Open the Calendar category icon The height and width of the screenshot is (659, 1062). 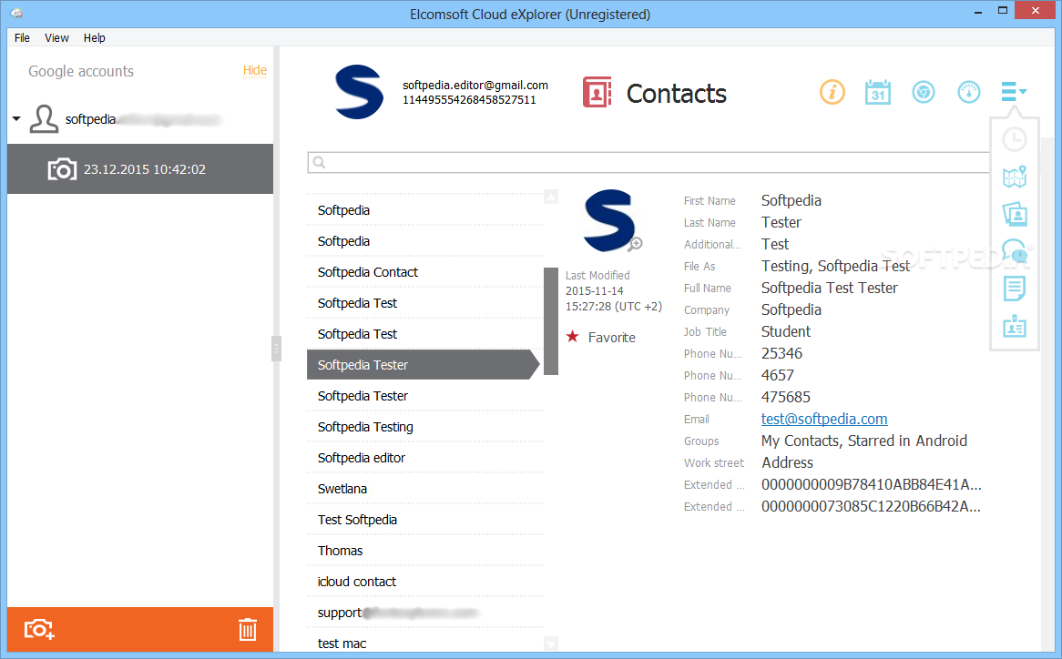[878, 92]
